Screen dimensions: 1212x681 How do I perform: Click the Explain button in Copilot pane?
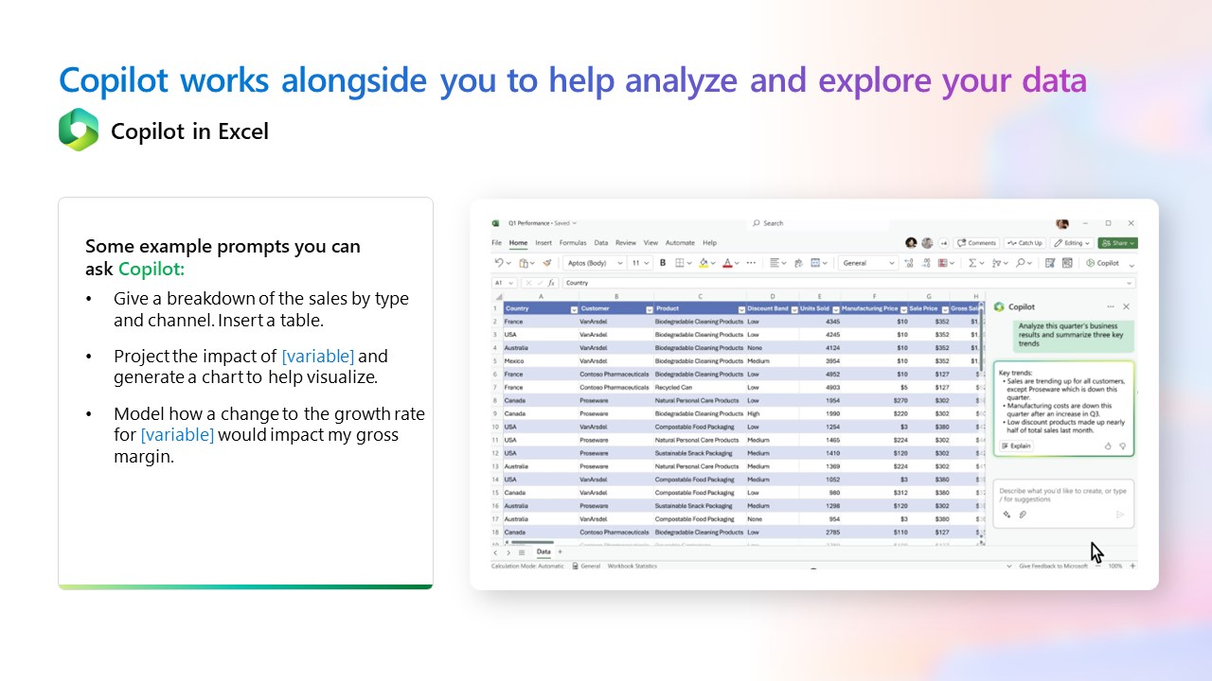point(1015,445)
